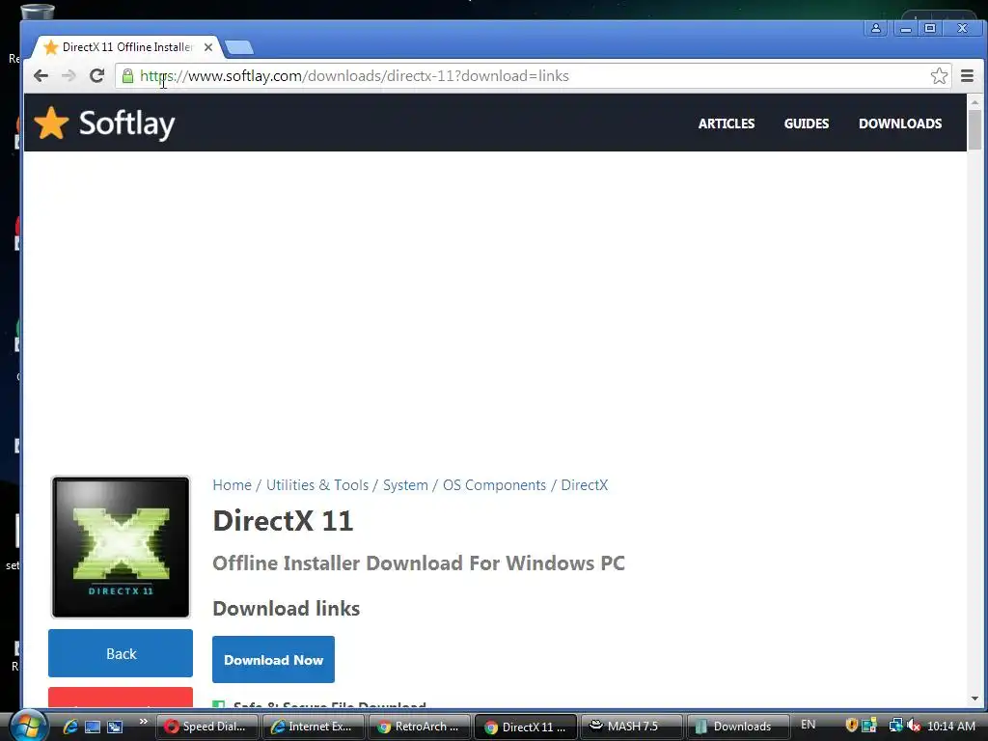Click the browser forward arrow

point(69,76)
